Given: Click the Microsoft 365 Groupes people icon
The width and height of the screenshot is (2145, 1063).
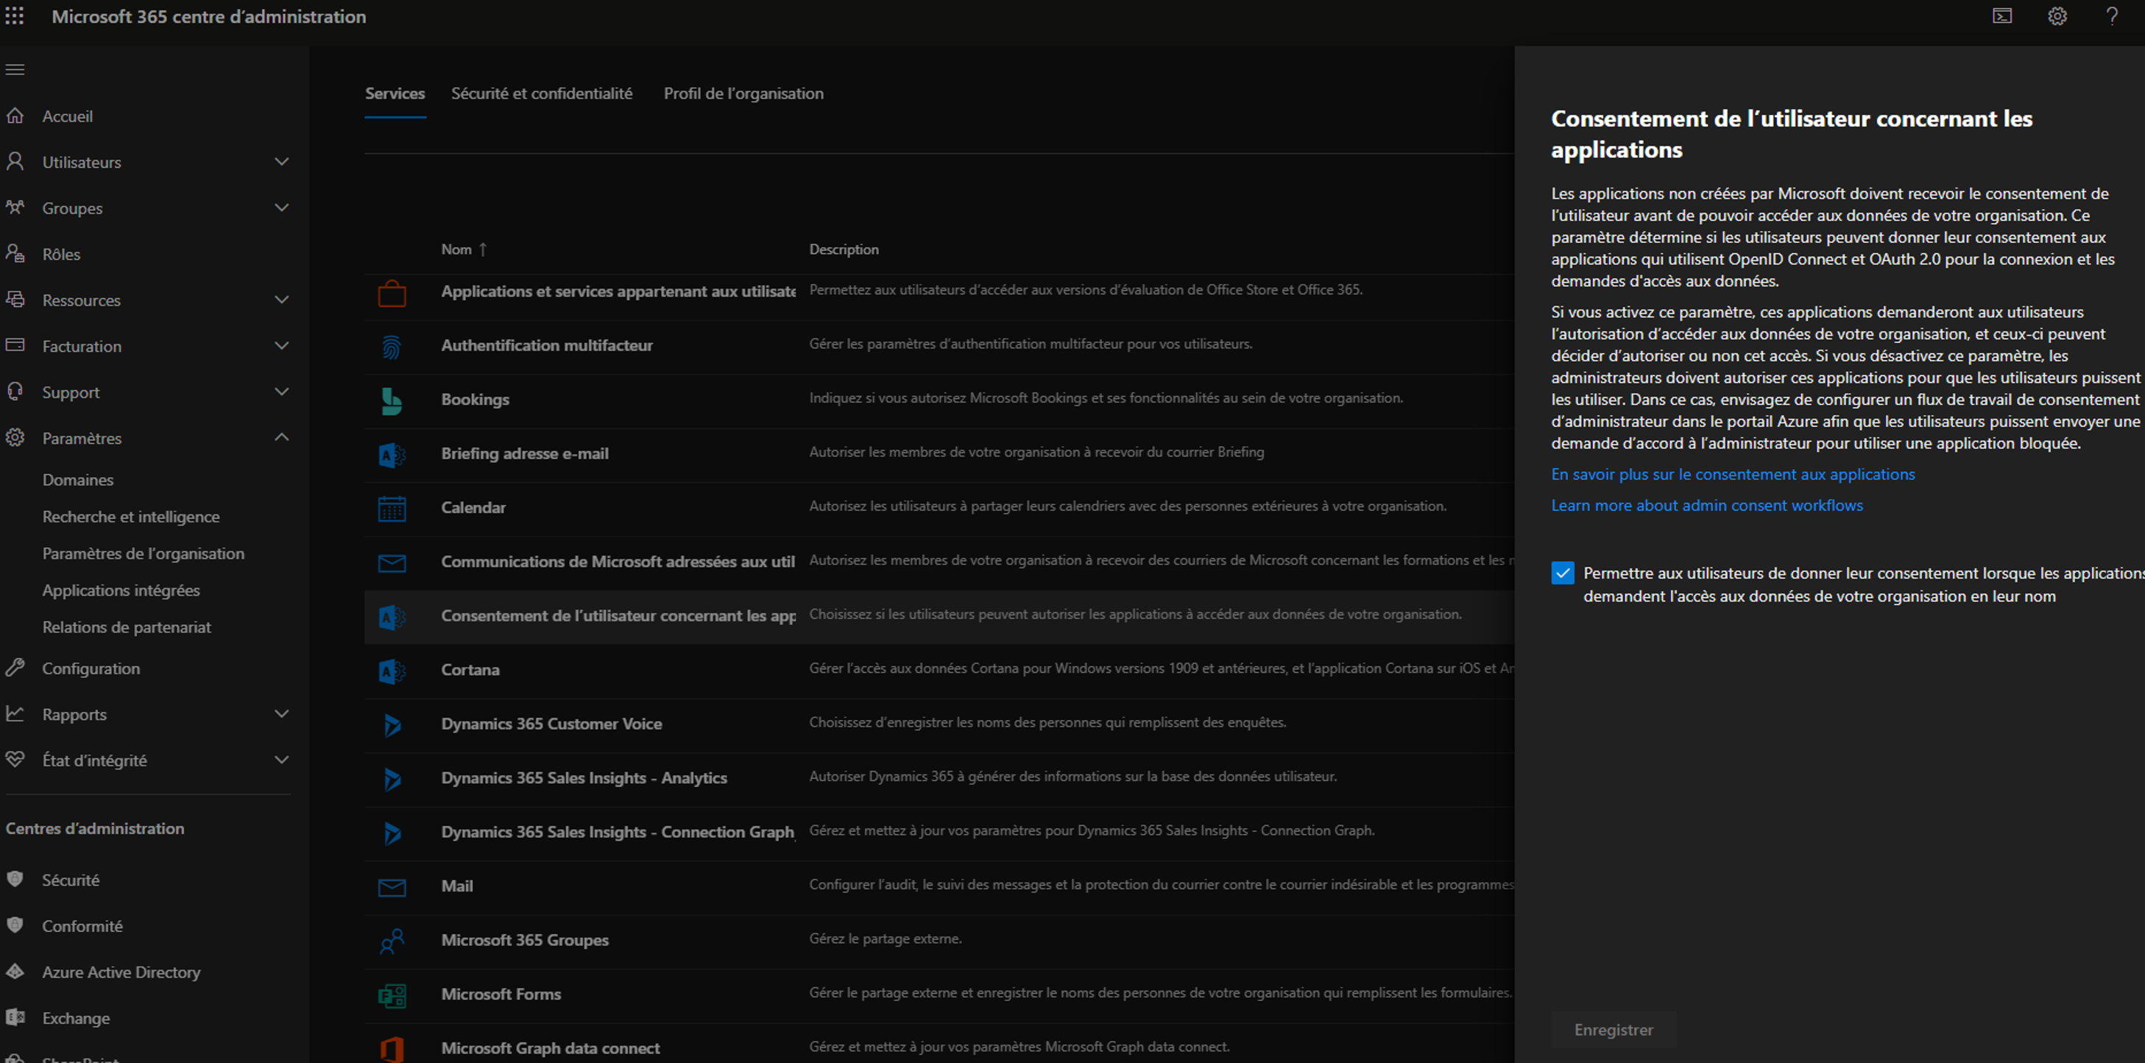Looking at the screenshot, I should pos(392,942).
